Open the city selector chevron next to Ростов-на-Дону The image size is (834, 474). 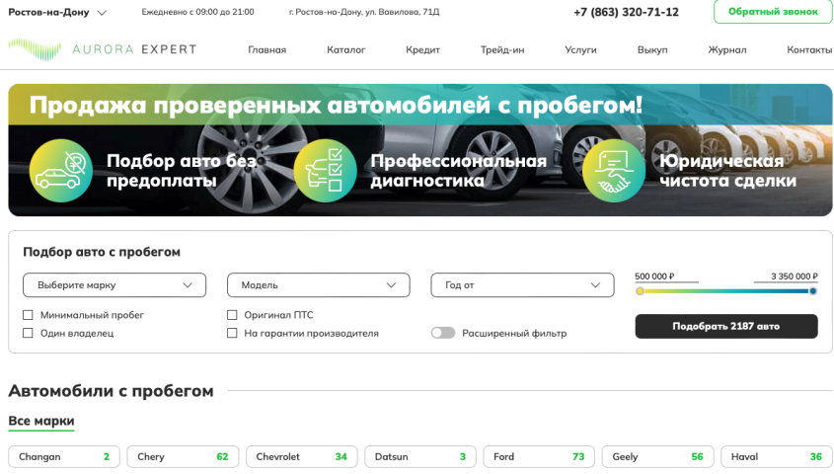(x=102, y=13)
